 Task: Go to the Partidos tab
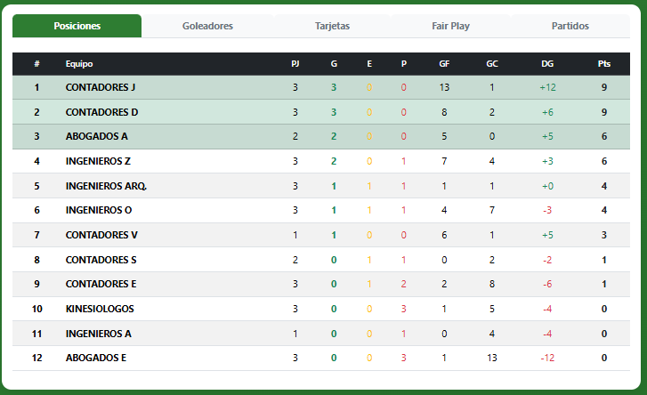(x=570, y=26)
